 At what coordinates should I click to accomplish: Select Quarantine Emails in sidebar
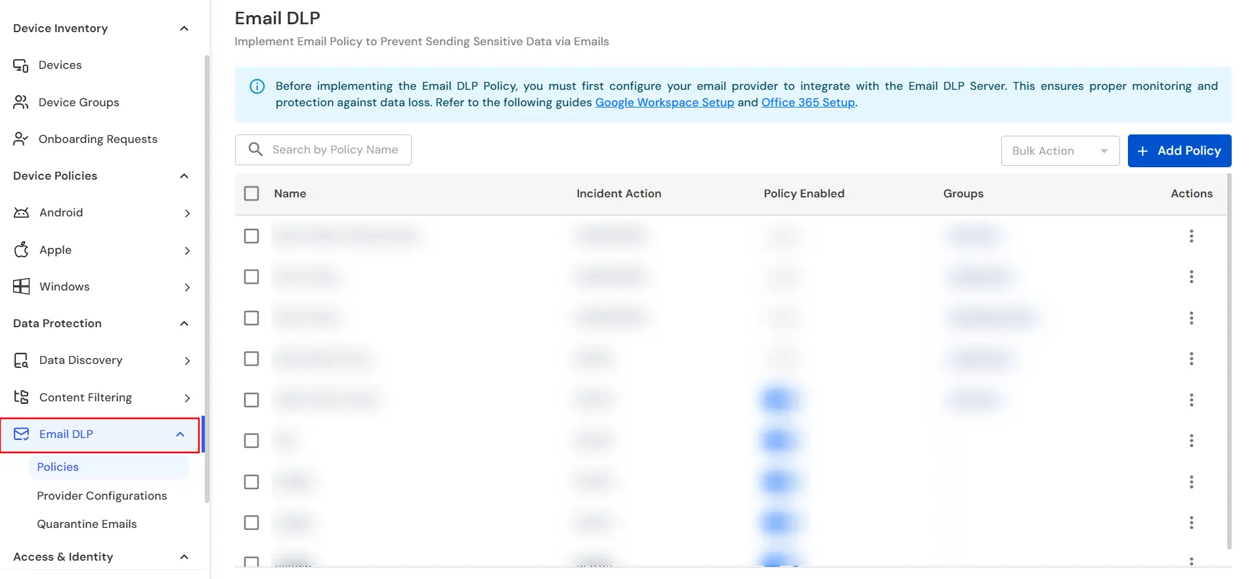click(x=87, y=524)
